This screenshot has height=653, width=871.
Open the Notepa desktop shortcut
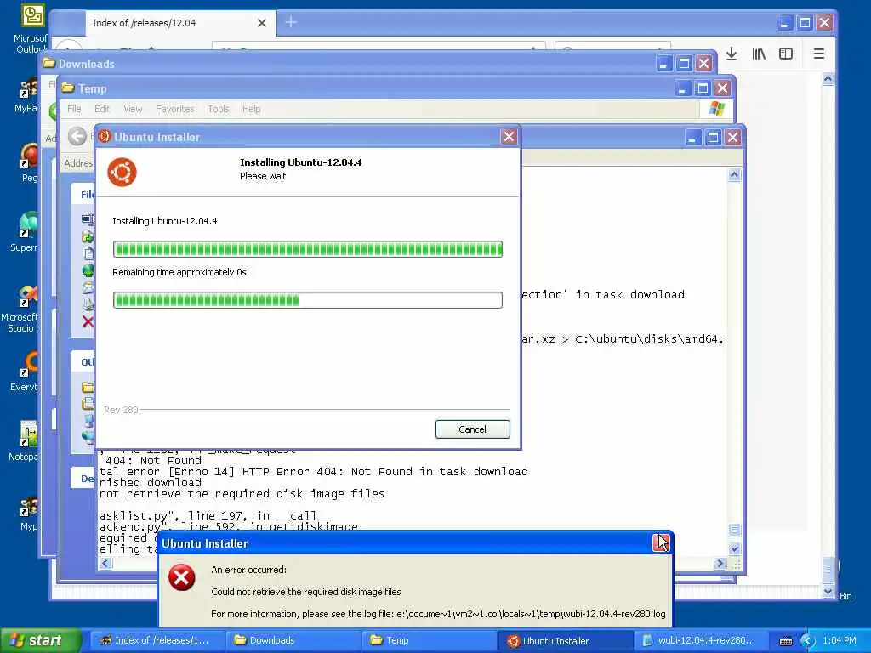tap(24, 441)
